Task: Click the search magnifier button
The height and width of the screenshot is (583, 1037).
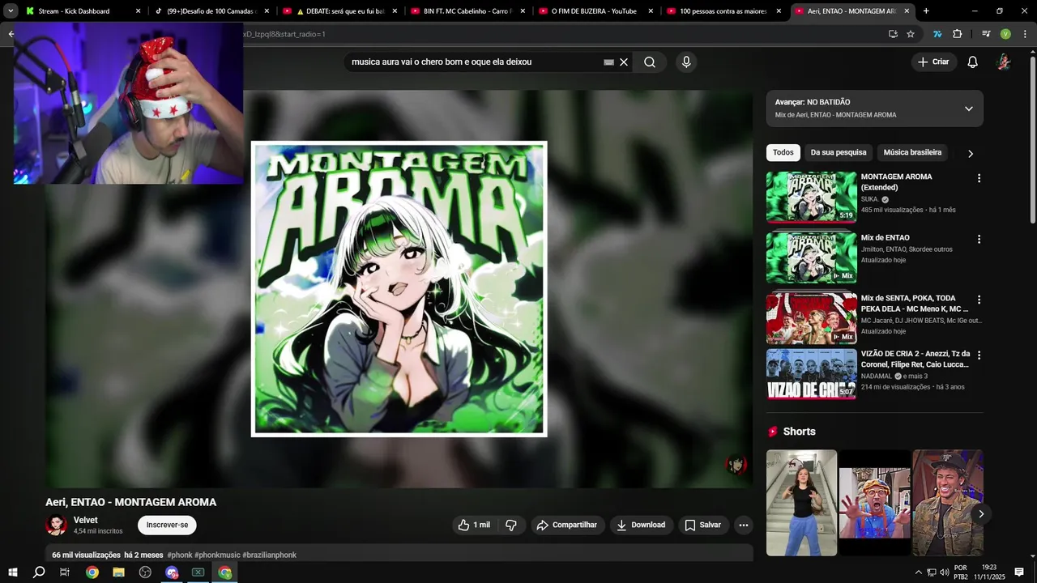Action: pos(650,62)
